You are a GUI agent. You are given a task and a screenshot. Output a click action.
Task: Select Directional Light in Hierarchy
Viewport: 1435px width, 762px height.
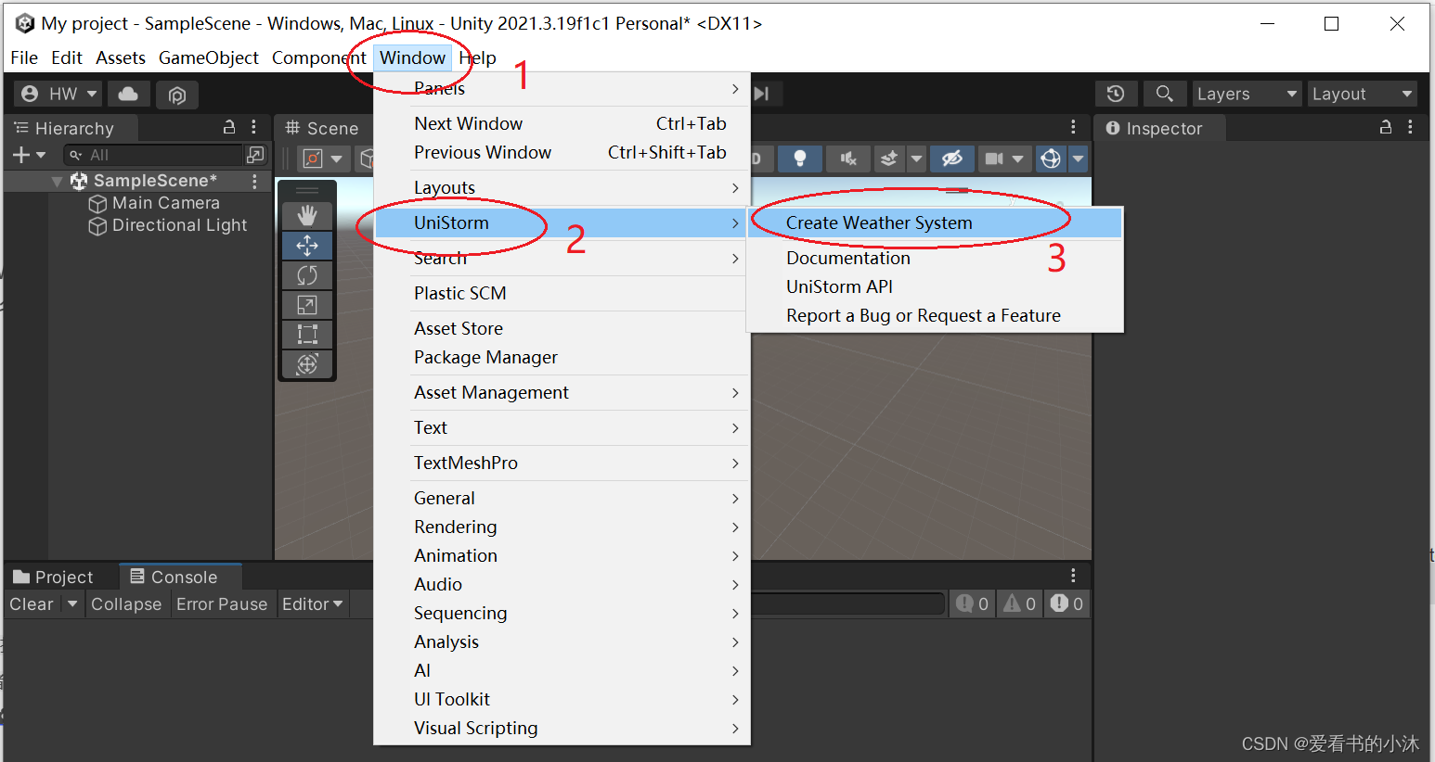click(x=168, y=225)
